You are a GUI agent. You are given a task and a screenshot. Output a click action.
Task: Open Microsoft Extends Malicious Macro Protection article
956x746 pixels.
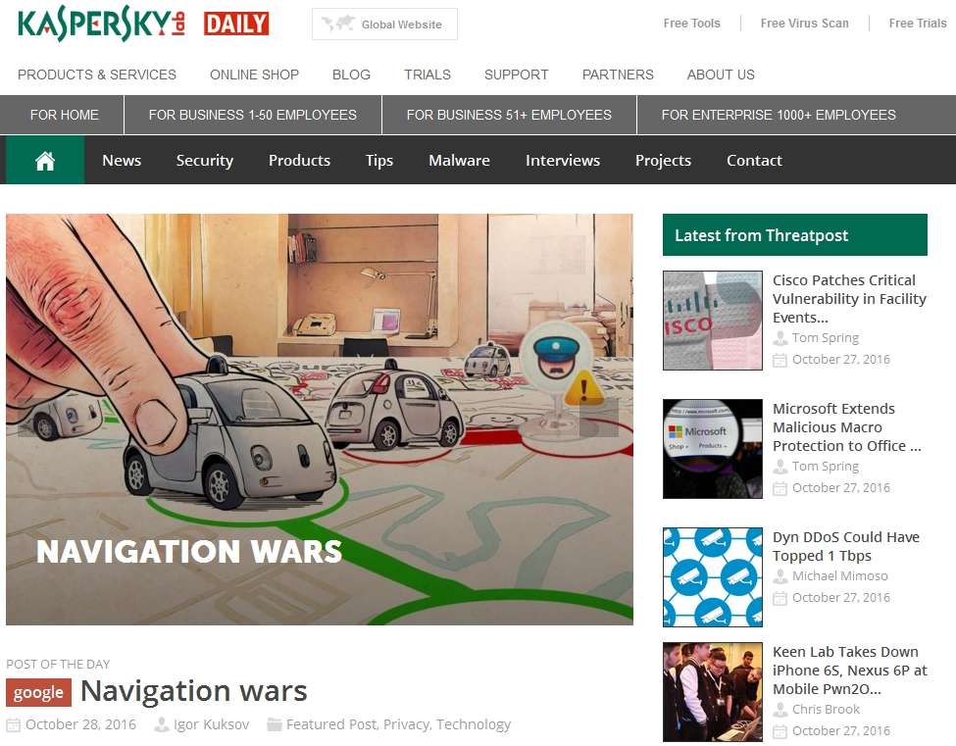click(x=847, y=427)
